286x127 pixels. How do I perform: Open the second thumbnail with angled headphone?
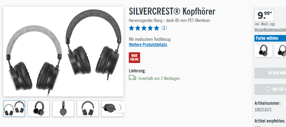pyautogui.click(x=38, y=108)
